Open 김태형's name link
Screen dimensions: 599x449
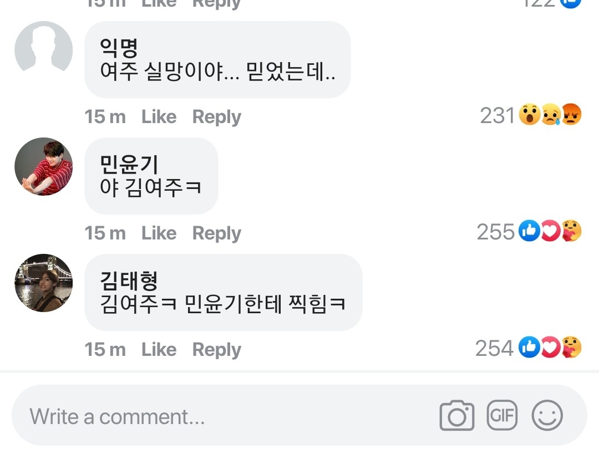129,280
